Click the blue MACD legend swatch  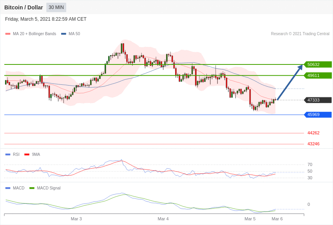(x=8, y=188)
